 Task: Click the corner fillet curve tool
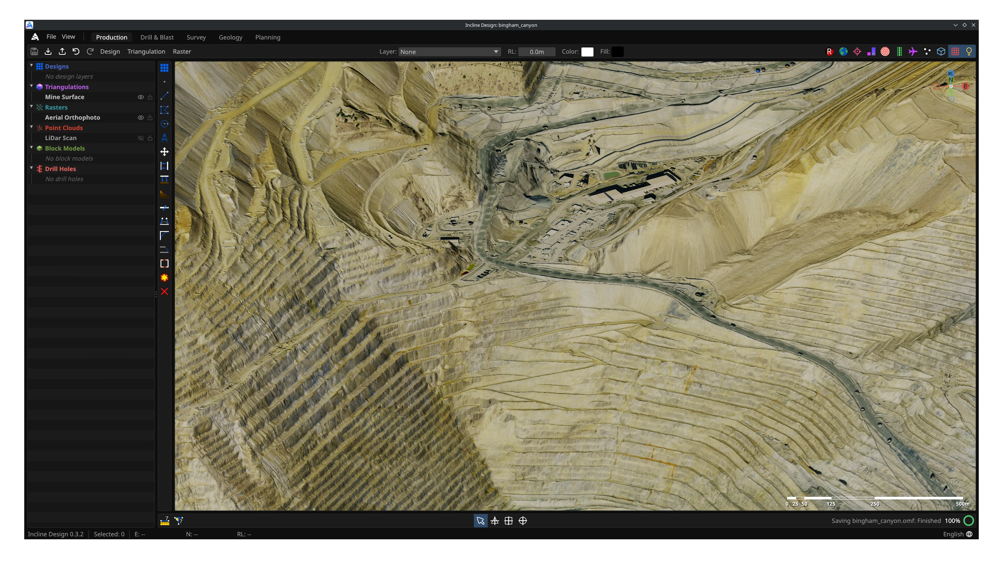[164, 236]
